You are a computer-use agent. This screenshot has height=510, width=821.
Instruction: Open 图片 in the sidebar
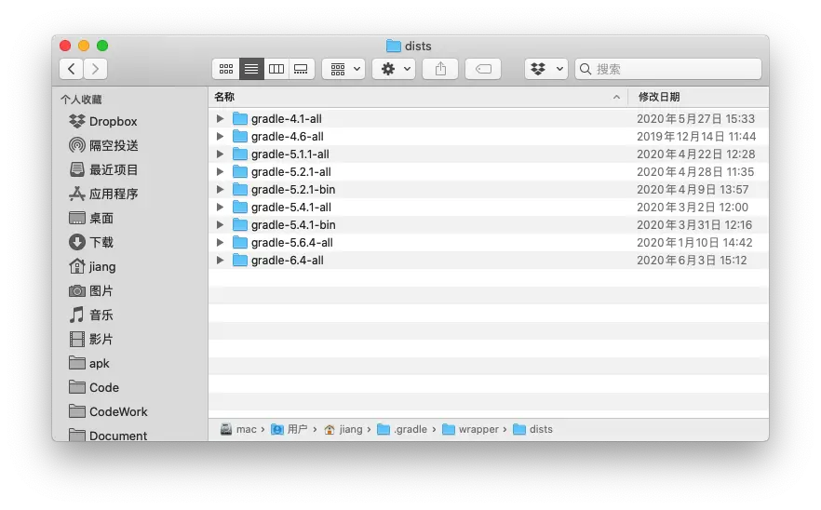[x=91, y=290]
